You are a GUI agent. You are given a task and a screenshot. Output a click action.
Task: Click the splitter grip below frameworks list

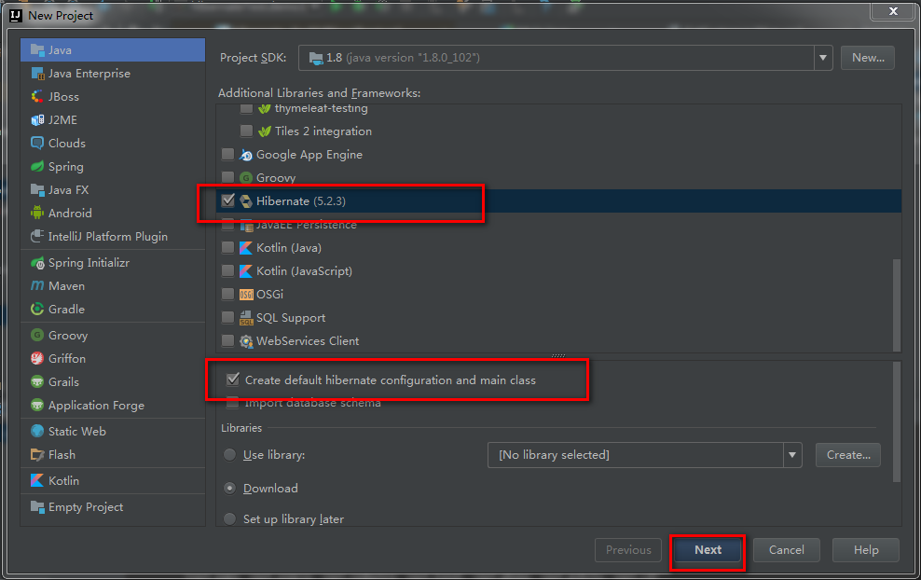558,355
